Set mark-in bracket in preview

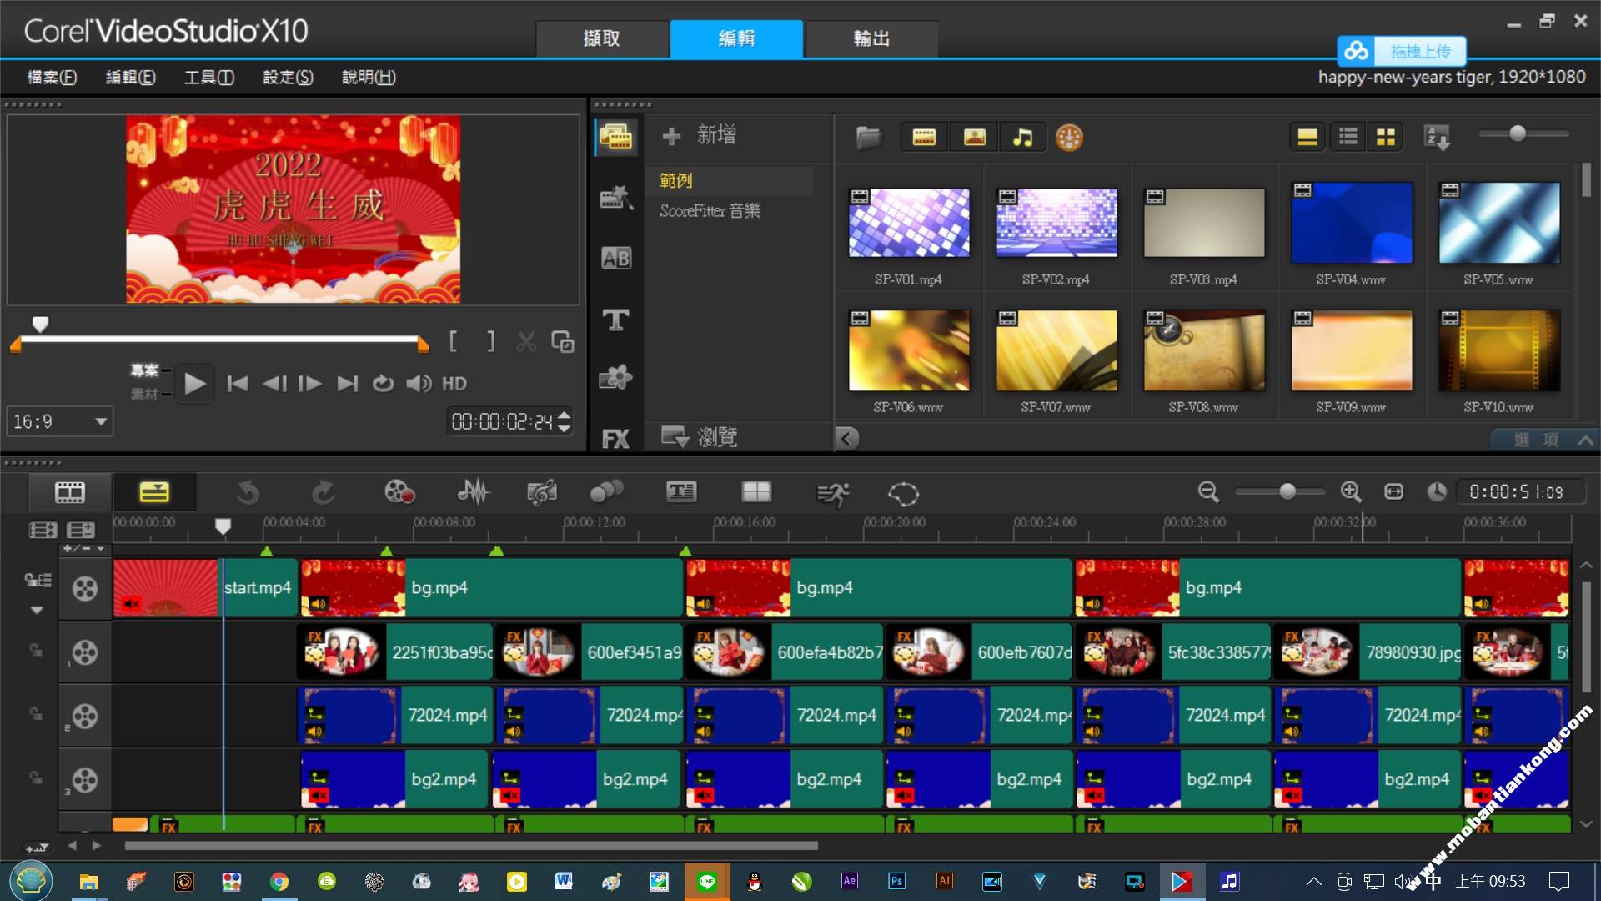pos(453,341)
